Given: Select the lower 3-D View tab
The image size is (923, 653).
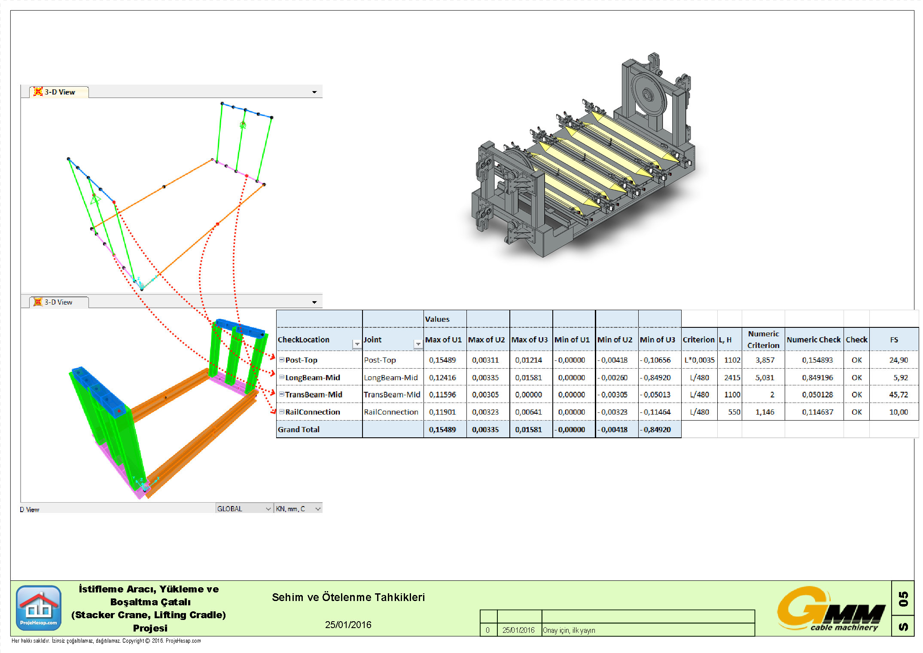Looking at the screenshot, I should pos(59,302).
